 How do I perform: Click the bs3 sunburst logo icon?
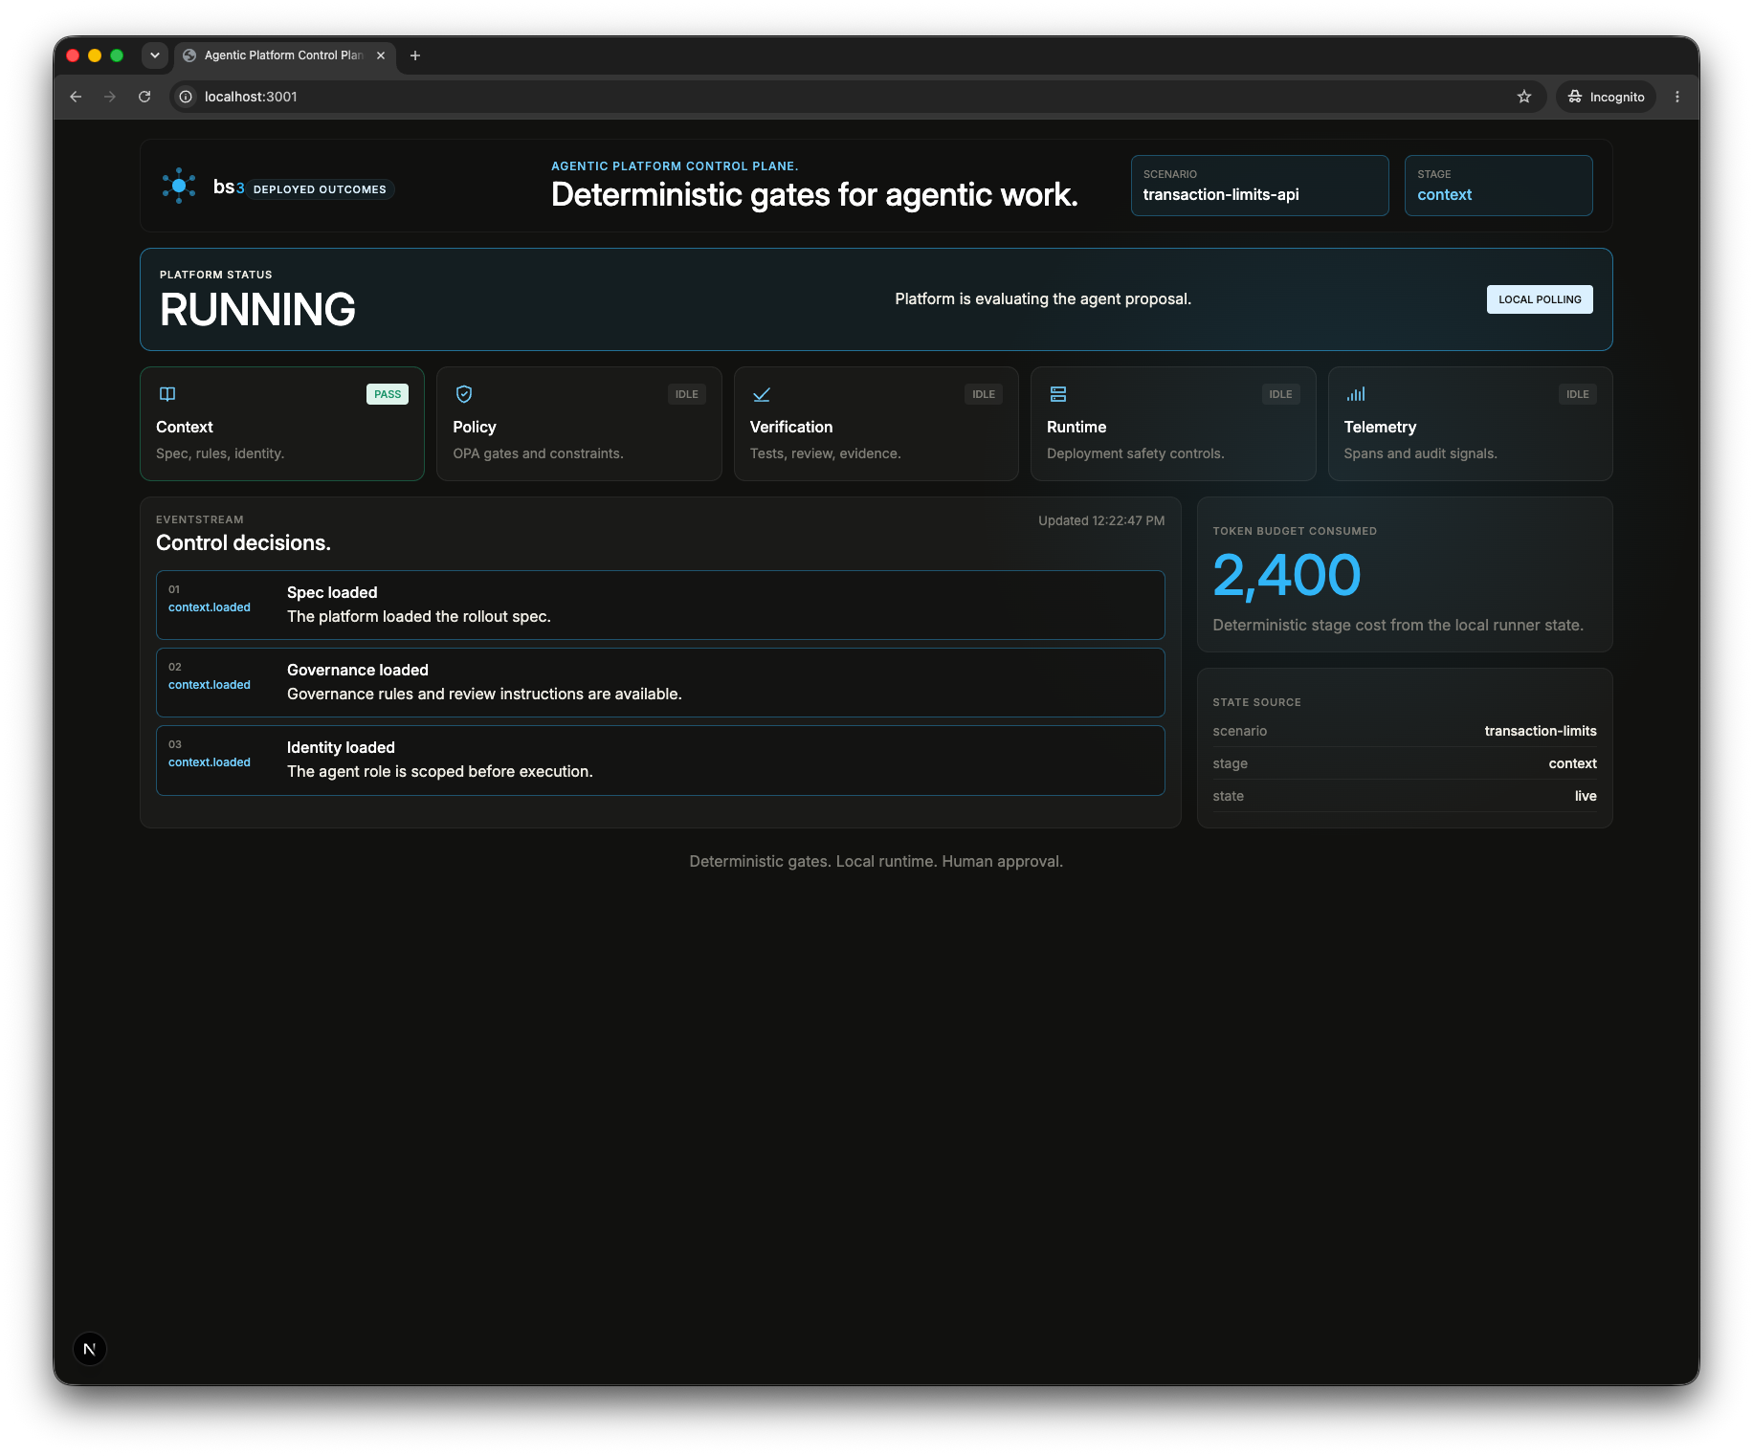tap(179, 186)
